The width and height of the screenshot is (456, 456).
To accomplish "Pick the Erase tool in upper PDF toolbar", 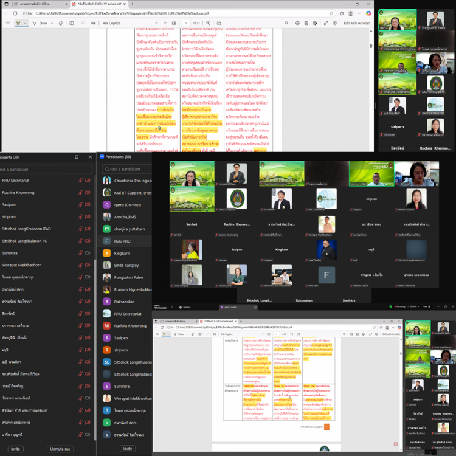I will pos(61,23).
